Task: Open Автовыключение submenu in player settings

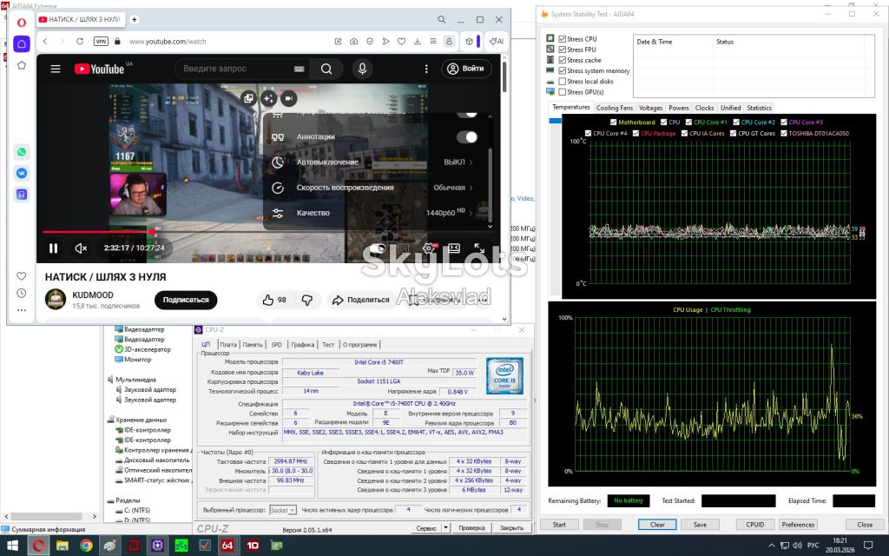Action: pos(375,162)
